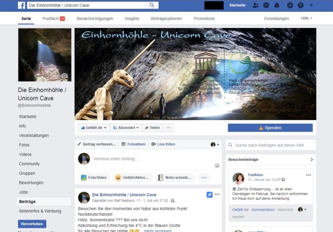Image resolution: width=333 pixels, height=232 pixels.
Task: Open the notifications bell
Action: [277, 5]
